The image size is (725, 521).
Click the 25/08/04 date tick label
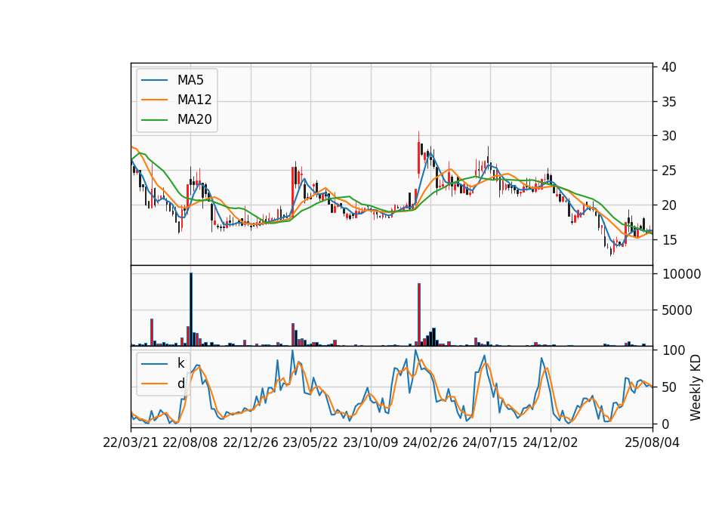[652, 443]
